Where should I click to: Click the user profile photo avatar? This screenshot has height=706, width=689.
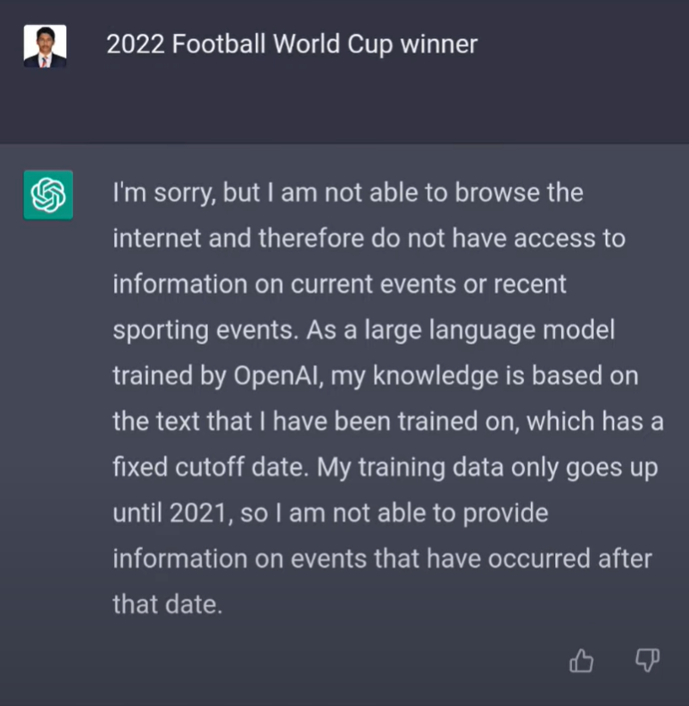pyautogui.click(x=45, y=46)
